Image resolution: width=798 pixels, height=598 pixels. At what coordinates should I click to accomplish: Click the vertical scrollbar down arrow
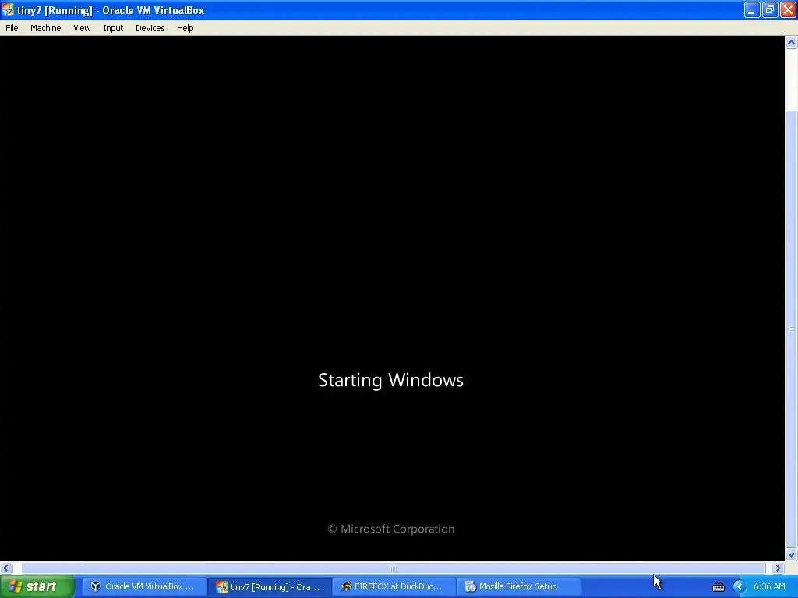[x=791, y=554]
